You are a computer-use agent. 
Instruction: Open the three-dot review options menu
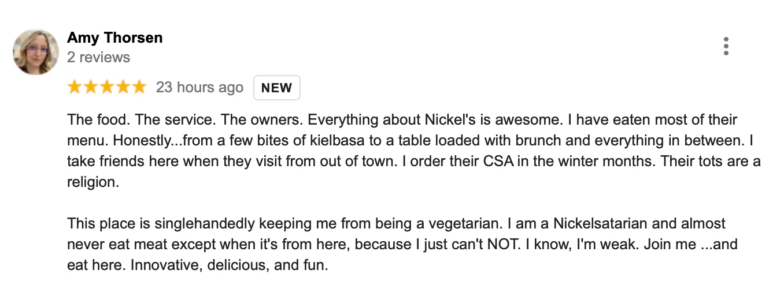point(726,46)
